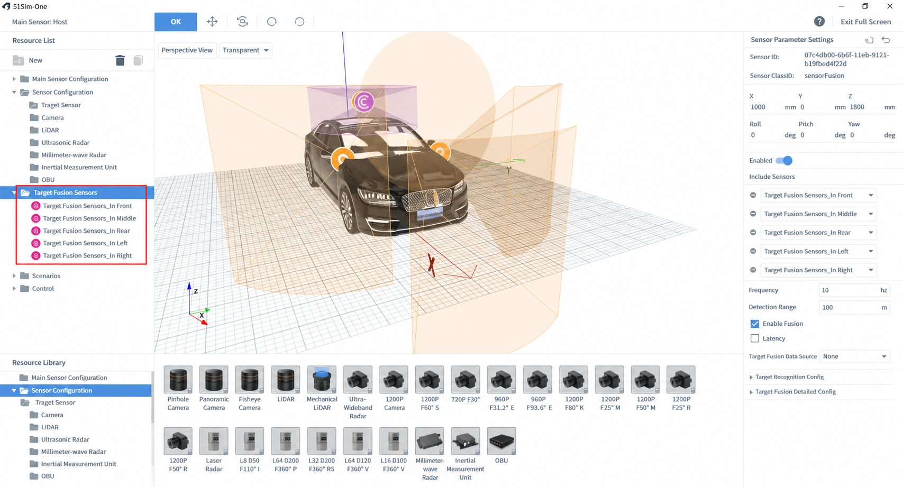Open the Target Fusion Data Source dropdown
The height and width of the screenshot is (487, 903).
click(854, 356)
